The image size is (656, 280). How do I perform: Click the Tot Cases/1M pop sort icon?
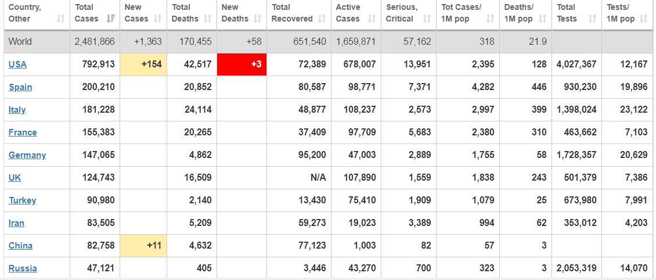pyautogui.click(x=490, y=19)
